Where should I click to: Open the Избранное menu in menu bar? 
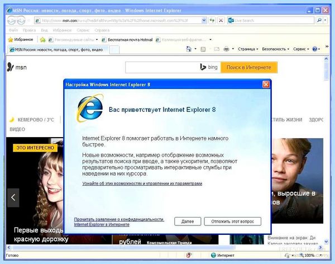(62, 30)
